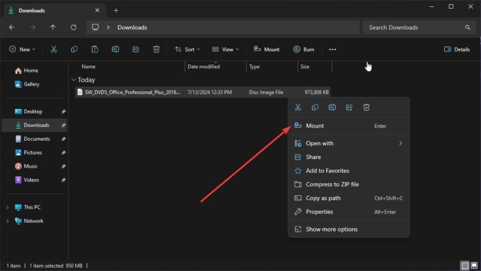The image size is (481, 271).
Task: Select Mount from the context menu
Action: (314, 126)
